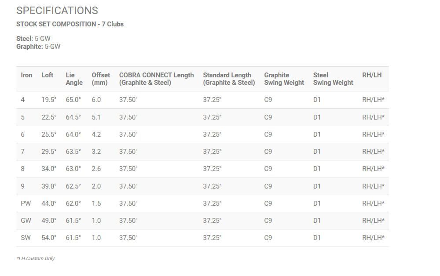Click the COBRA CONNECT Length header
Image resolution: width=440 pixels, height=276 pixels.
(156, 79)
